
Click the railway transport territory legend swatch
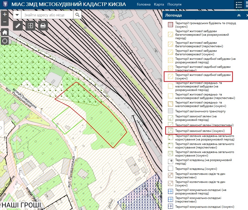[x=171, y=111]
